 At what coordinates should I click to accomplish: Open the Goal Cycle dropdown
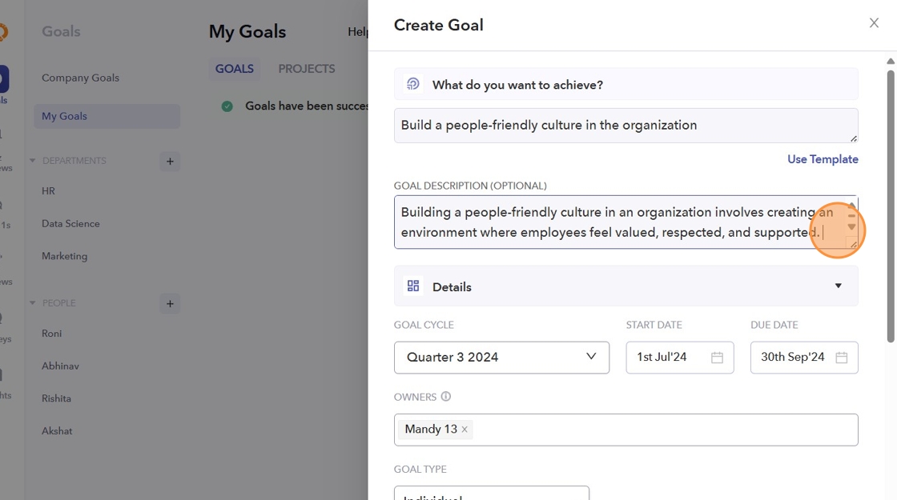pos(501,358)
